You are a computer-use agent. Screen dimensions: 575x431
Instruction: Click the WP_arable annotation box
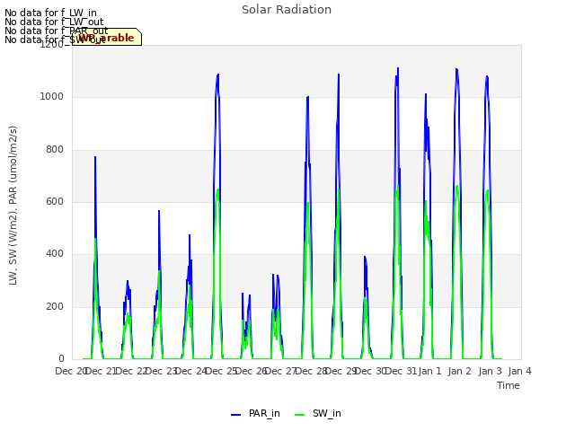tap(107, 37)
